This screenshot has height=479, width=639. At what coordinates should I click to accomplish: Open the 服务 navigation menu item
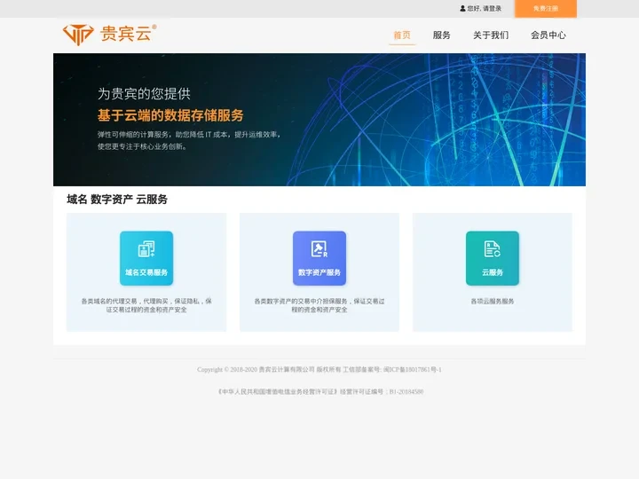click(x=441, y=35)
